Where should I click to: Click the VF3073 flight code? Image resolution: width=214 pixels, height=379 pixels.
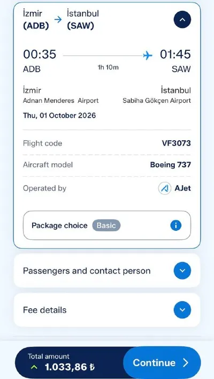click(x=177, y=143)
